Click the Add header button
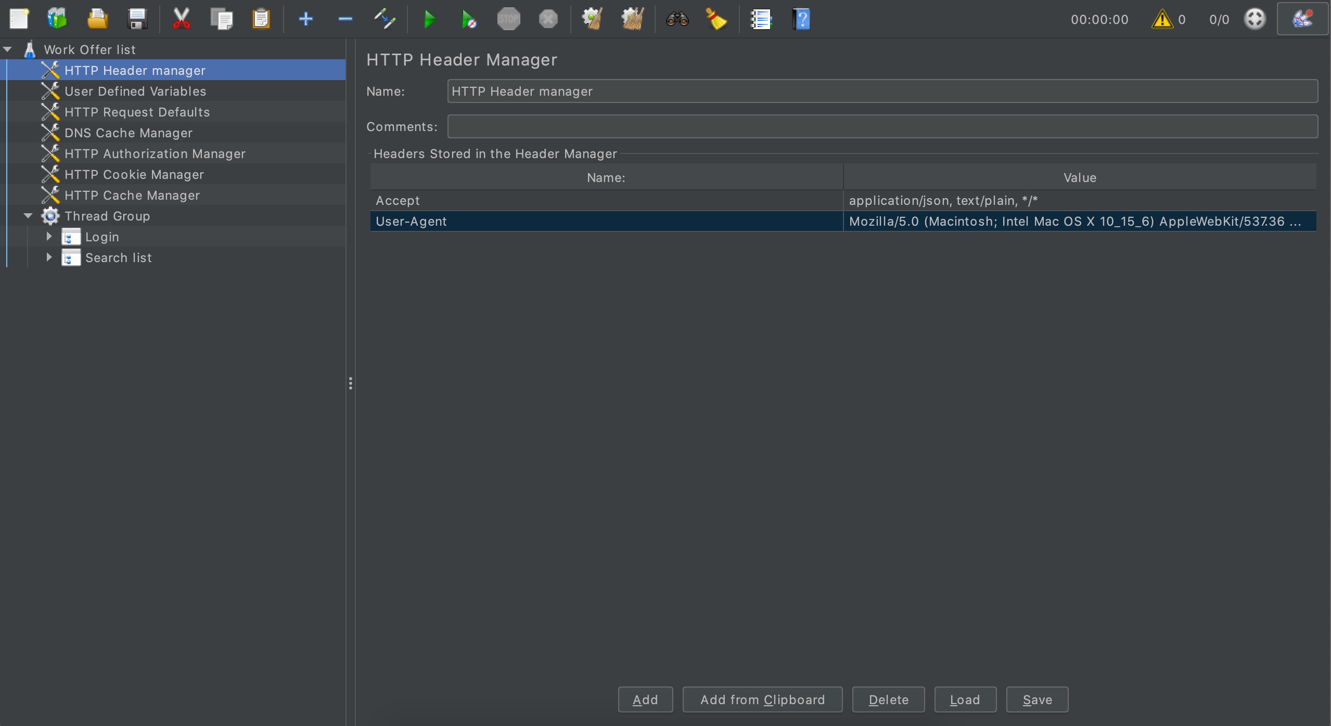This screenshot has height=726, width=1331. pos(646,699)
